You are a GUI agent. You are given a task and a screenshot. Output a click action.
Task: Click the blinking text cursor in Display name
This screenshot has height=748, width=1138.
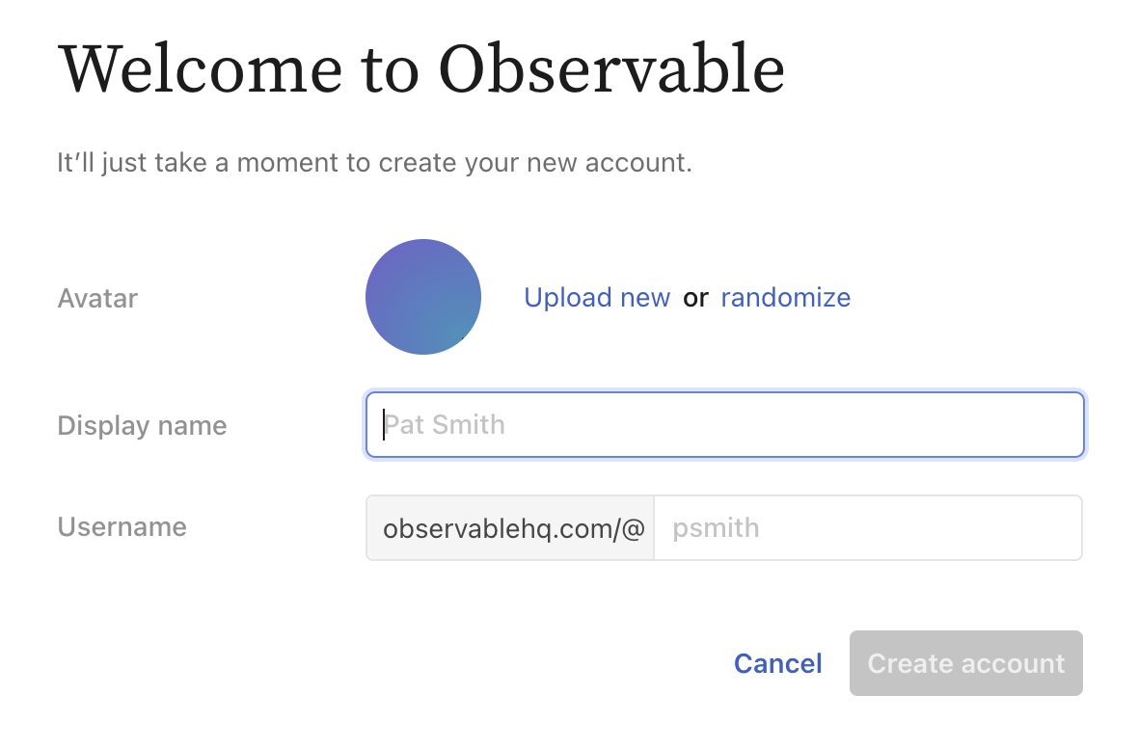tap(383, 425)
